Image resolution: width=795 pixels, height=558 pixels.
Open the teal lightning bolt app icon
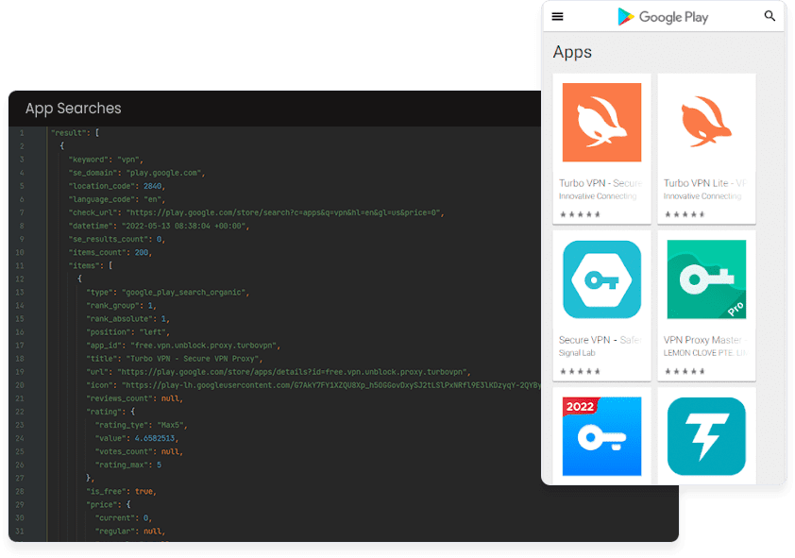point(706,436)
